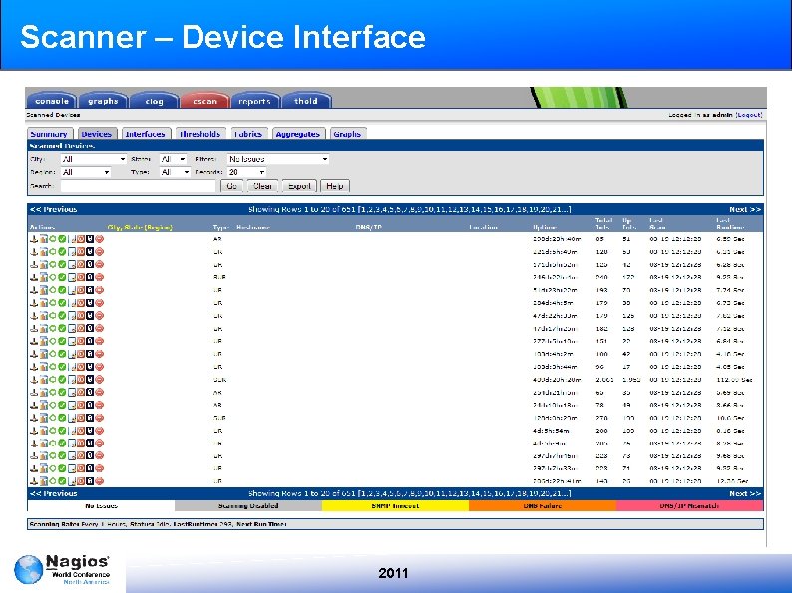Click the green checkmark icon in the 4d:5h:54m row
792x593 pixels.
(62, 431)
